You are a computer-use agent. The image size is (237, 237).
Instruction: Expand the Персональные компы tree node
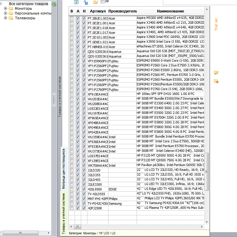[5, 13]
